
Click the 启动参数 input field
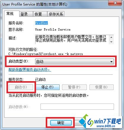(77, 106)
